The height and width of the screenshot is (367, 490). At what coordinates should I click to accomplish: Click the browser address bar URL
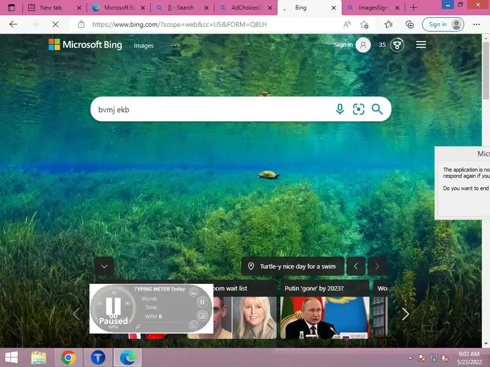(179, 24)
